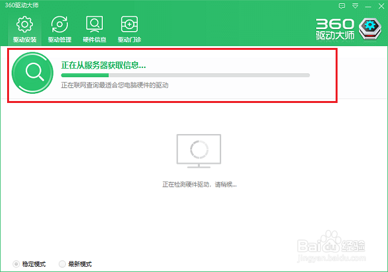Click the text 正在联网查询最适合您电脑硬件的驱动
Viewport: 388px width, 272px height.
point(114,85)
